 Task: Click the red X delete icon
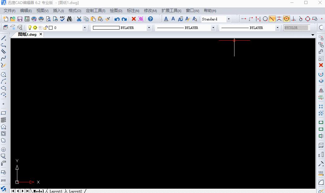(x=134, y=19)
